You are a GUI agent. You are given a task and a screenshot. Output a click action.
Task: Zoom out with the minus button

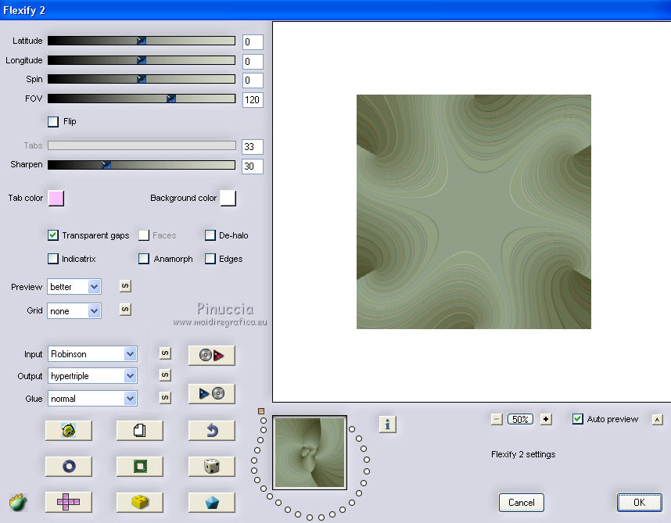[x=497, y=419]
